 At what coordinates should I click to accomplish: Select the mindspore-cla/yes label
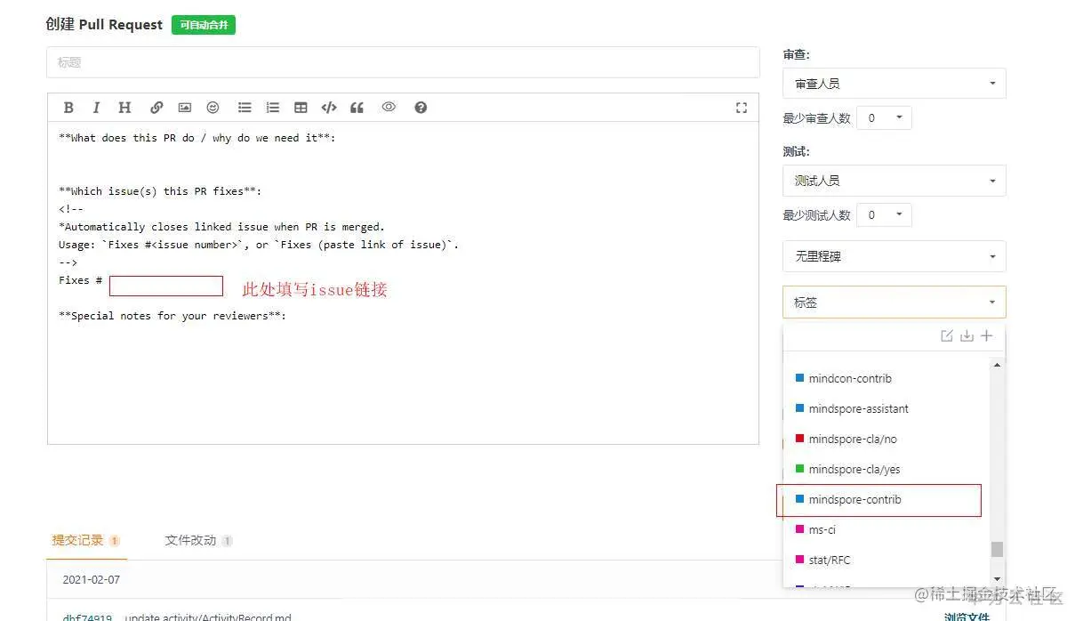click(886, 470)
